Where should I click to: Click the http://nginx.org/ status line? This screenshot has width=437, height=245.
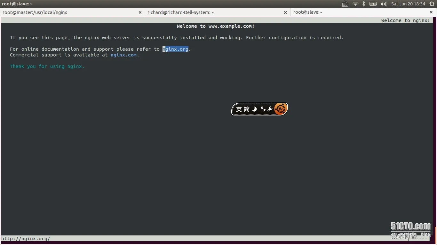coord(26,239)
